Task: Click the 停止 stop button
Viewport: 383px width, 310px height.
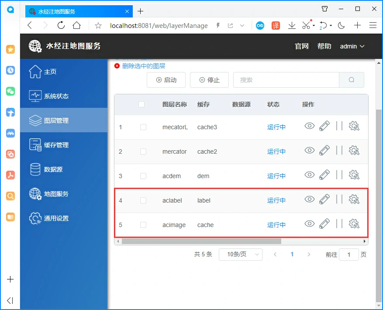Action: pos(209,80)
